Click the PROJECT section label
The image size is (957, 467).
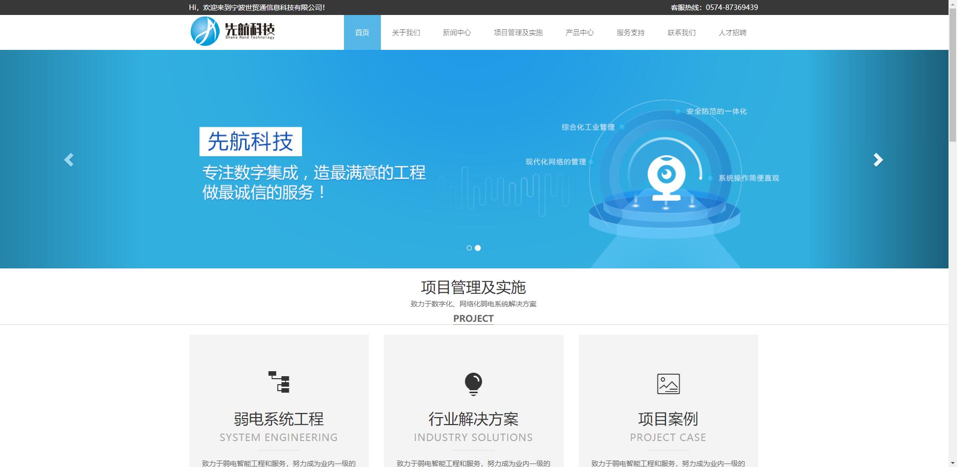473,318
